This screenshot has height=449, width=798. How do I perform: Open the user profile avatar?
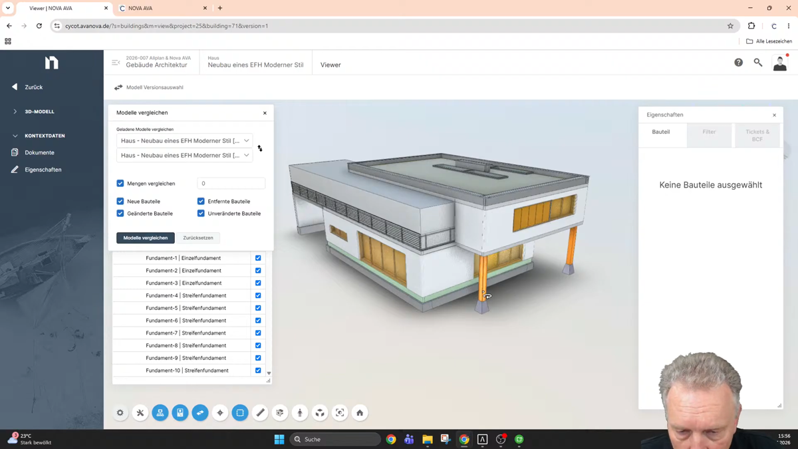coord(780,63)
